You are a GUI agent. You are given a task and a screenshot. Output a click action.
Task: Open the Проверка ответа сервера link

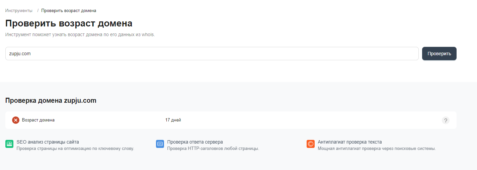tap(195, 142)
